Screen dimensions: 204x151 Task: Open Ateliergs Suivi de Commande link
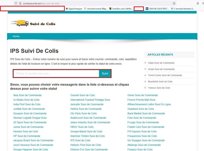144,145
